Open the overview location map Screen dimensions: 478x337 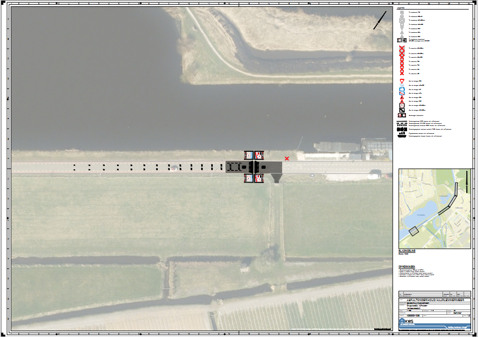coord(435,209)
